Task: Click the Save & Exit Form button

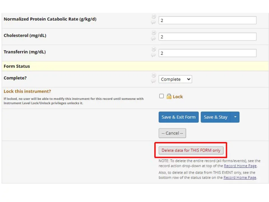Action: coord(178,117)
